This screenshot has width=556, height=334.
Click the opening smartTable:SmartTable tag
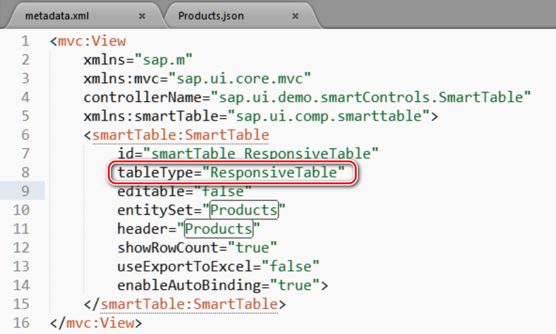tap(177, 135)
